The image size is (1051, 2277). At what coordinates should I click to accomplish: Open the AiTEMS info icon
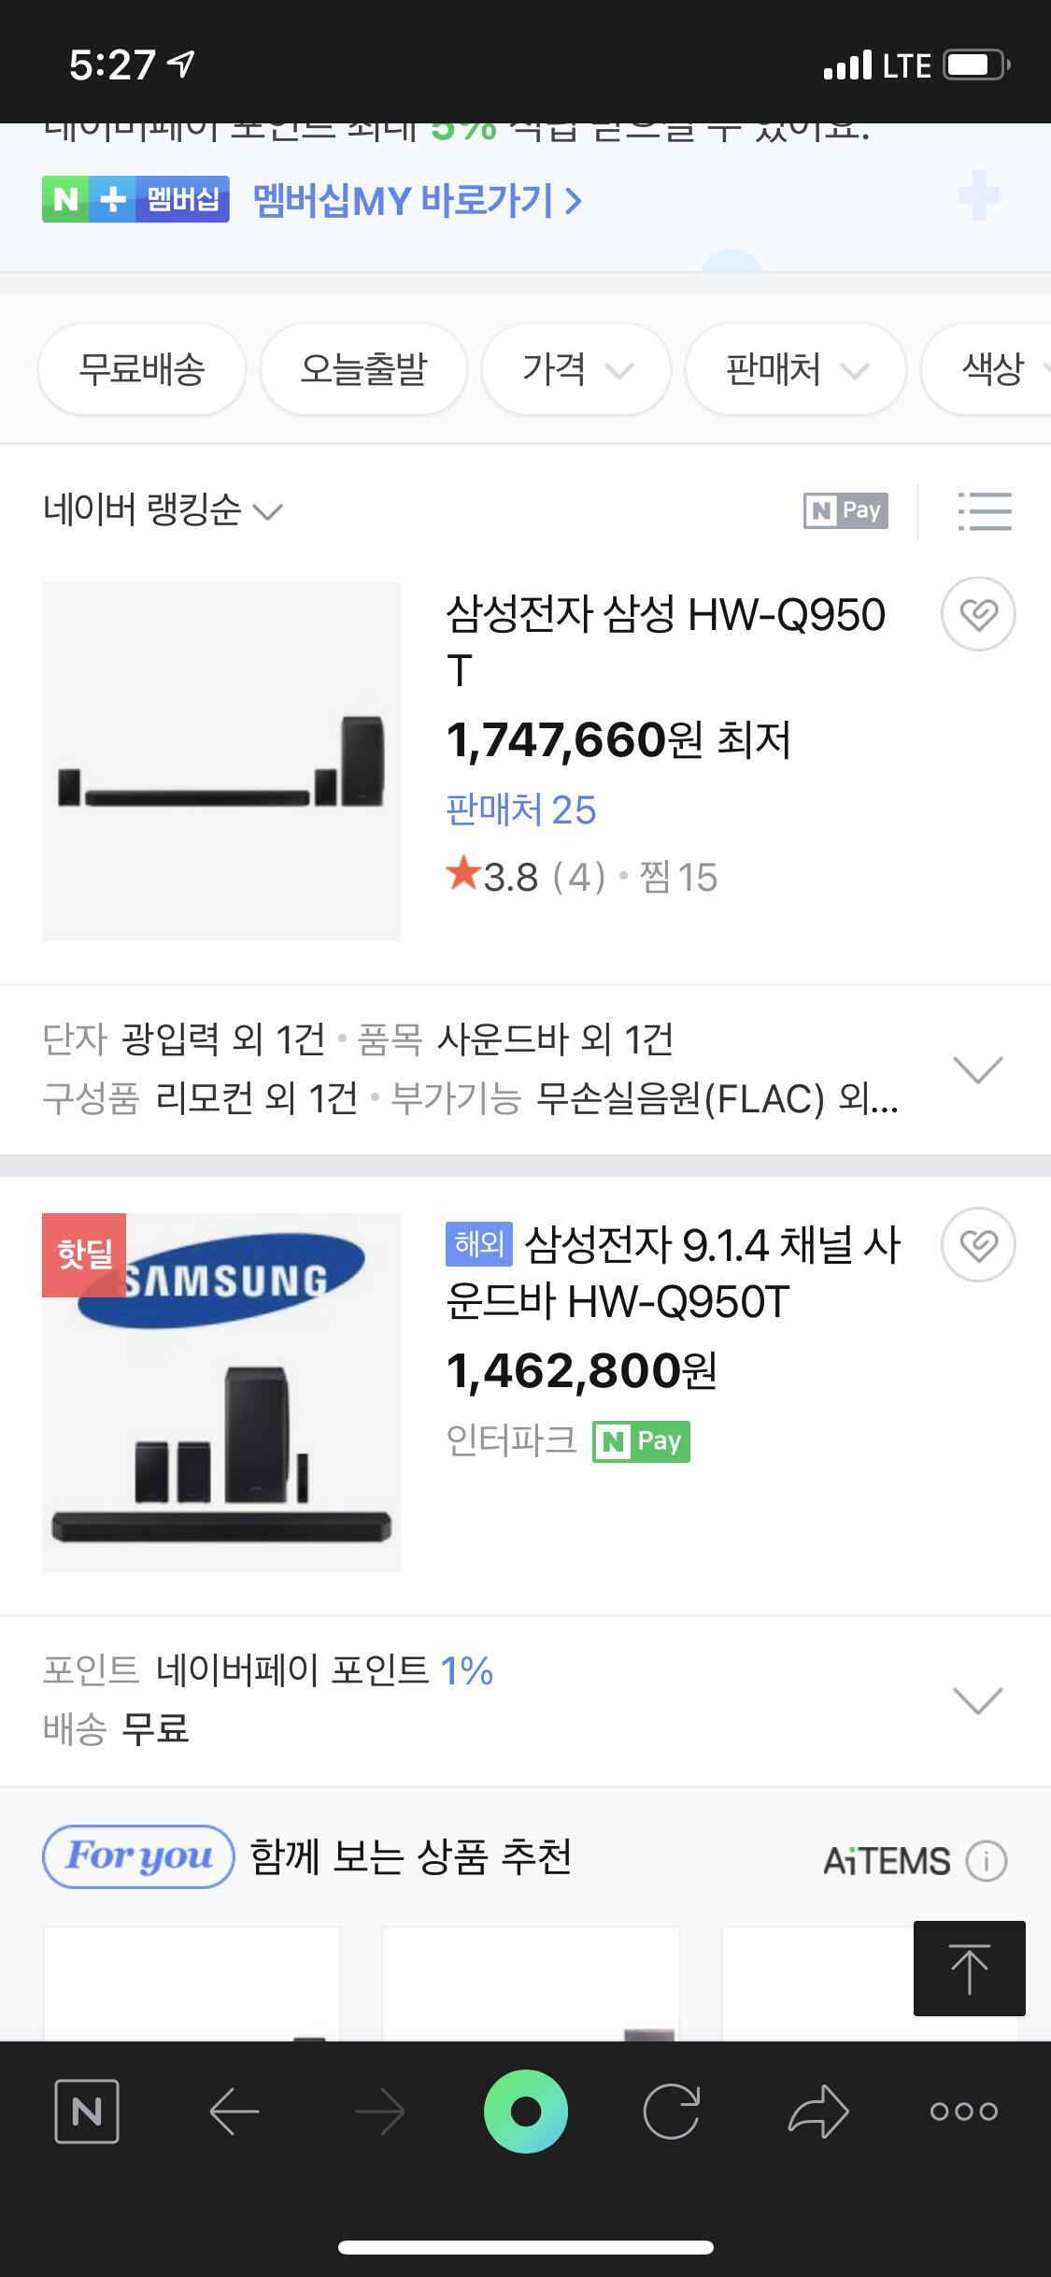[x=986, y=1860]
